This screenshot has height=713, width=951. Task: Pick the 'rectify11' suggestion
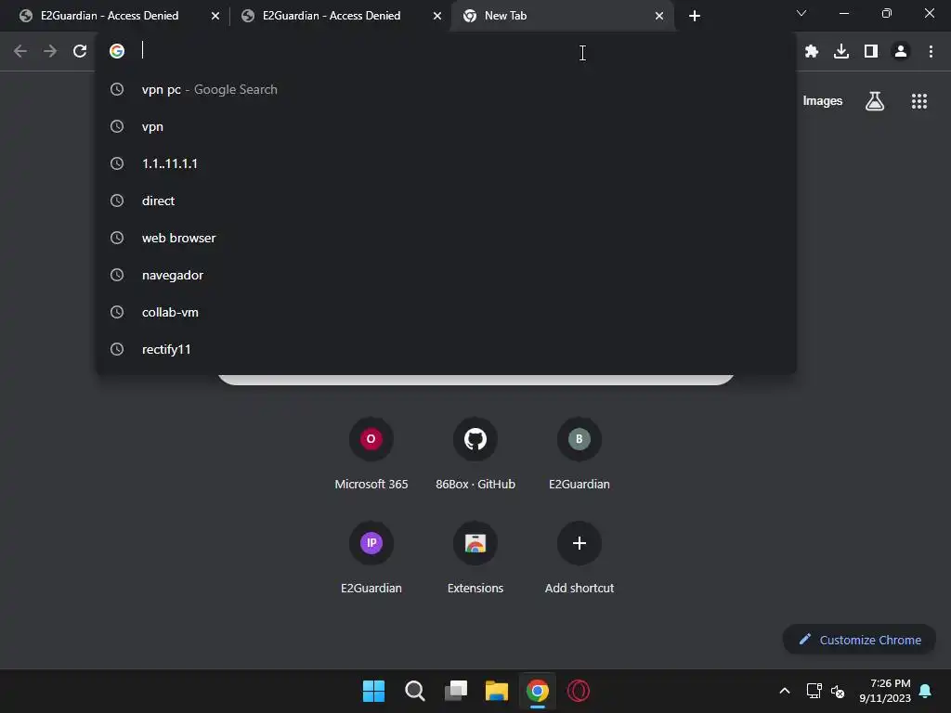point(447,349)
